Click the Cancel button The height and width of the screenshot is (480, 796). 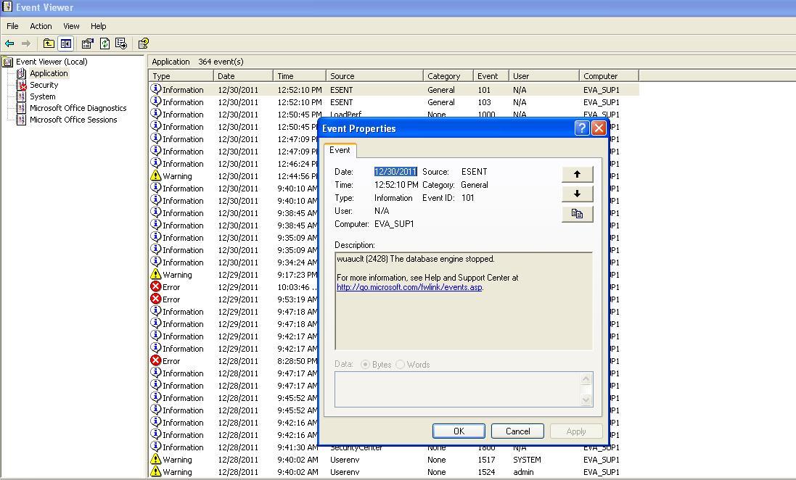(518, 431)
